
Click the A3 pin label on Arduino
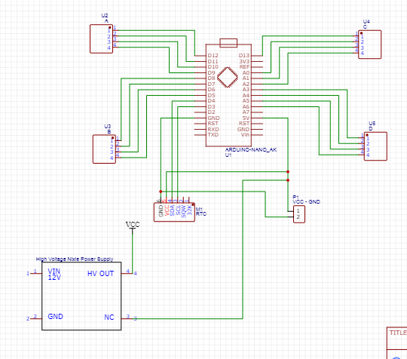(x=246, y=90)
